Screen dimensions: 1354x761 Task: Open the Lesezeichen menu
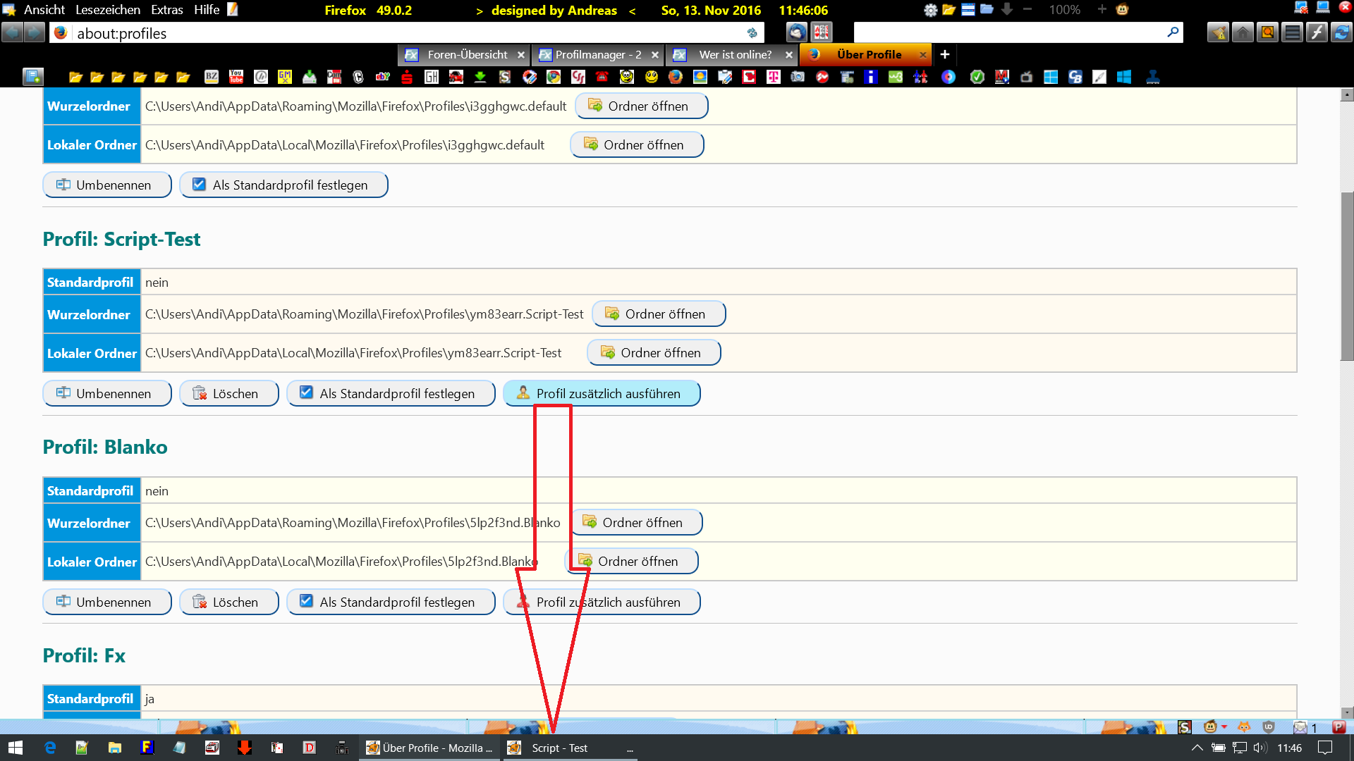108,10
